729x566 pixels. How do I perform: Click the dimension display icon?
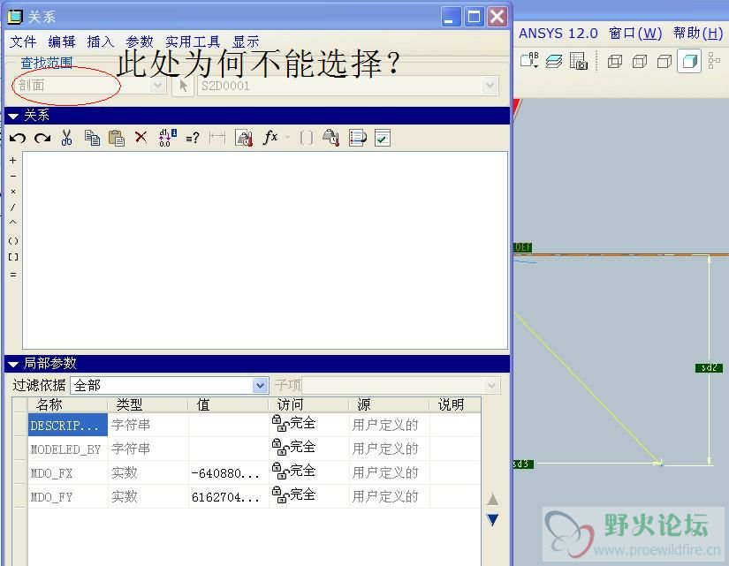[x=217, y=138]
